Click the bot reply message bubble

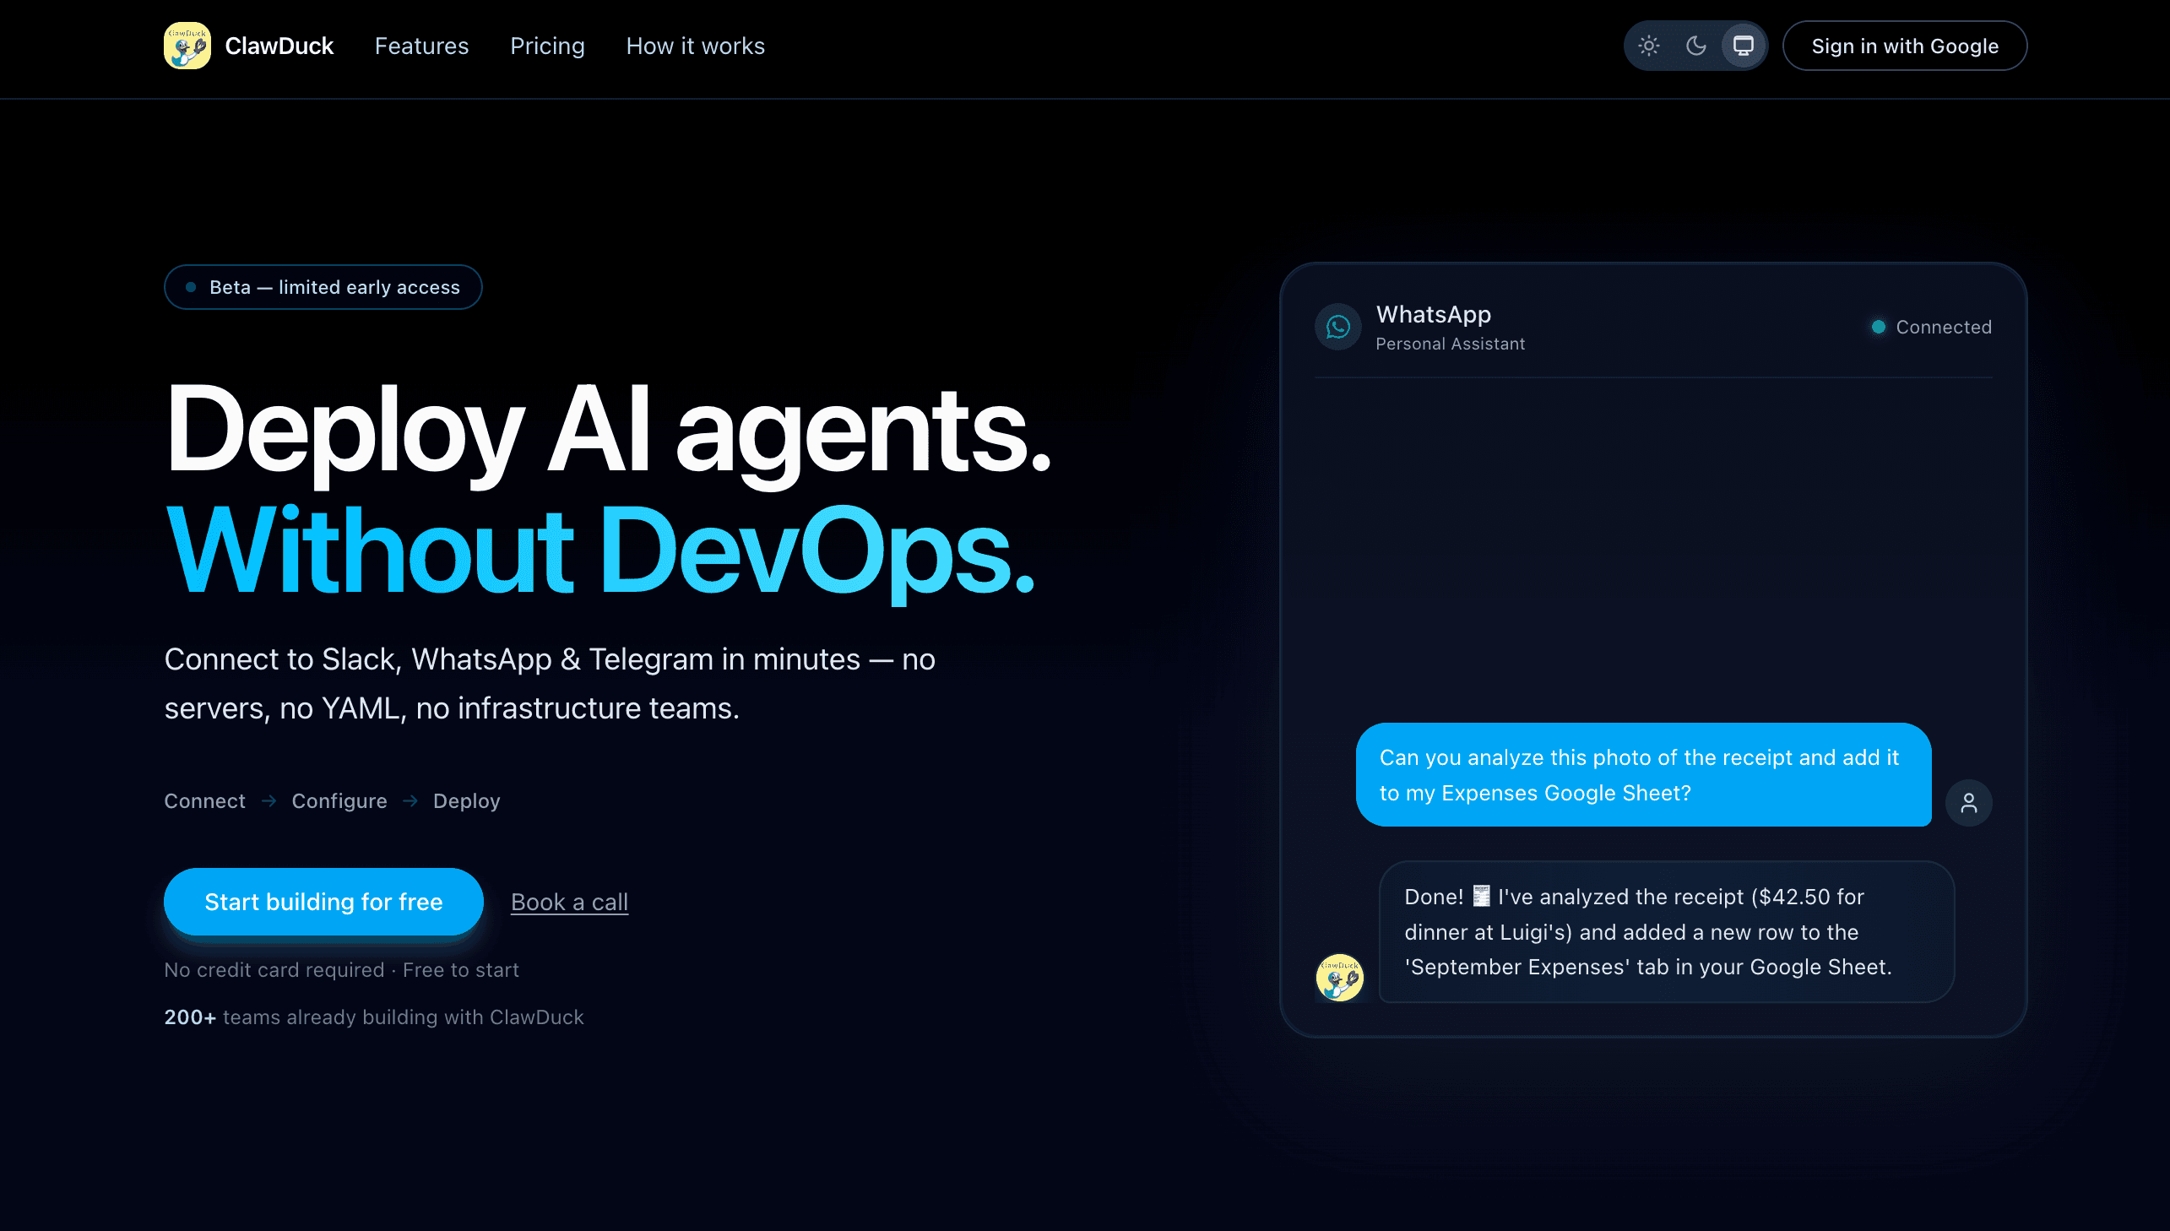pos(1666,932)
